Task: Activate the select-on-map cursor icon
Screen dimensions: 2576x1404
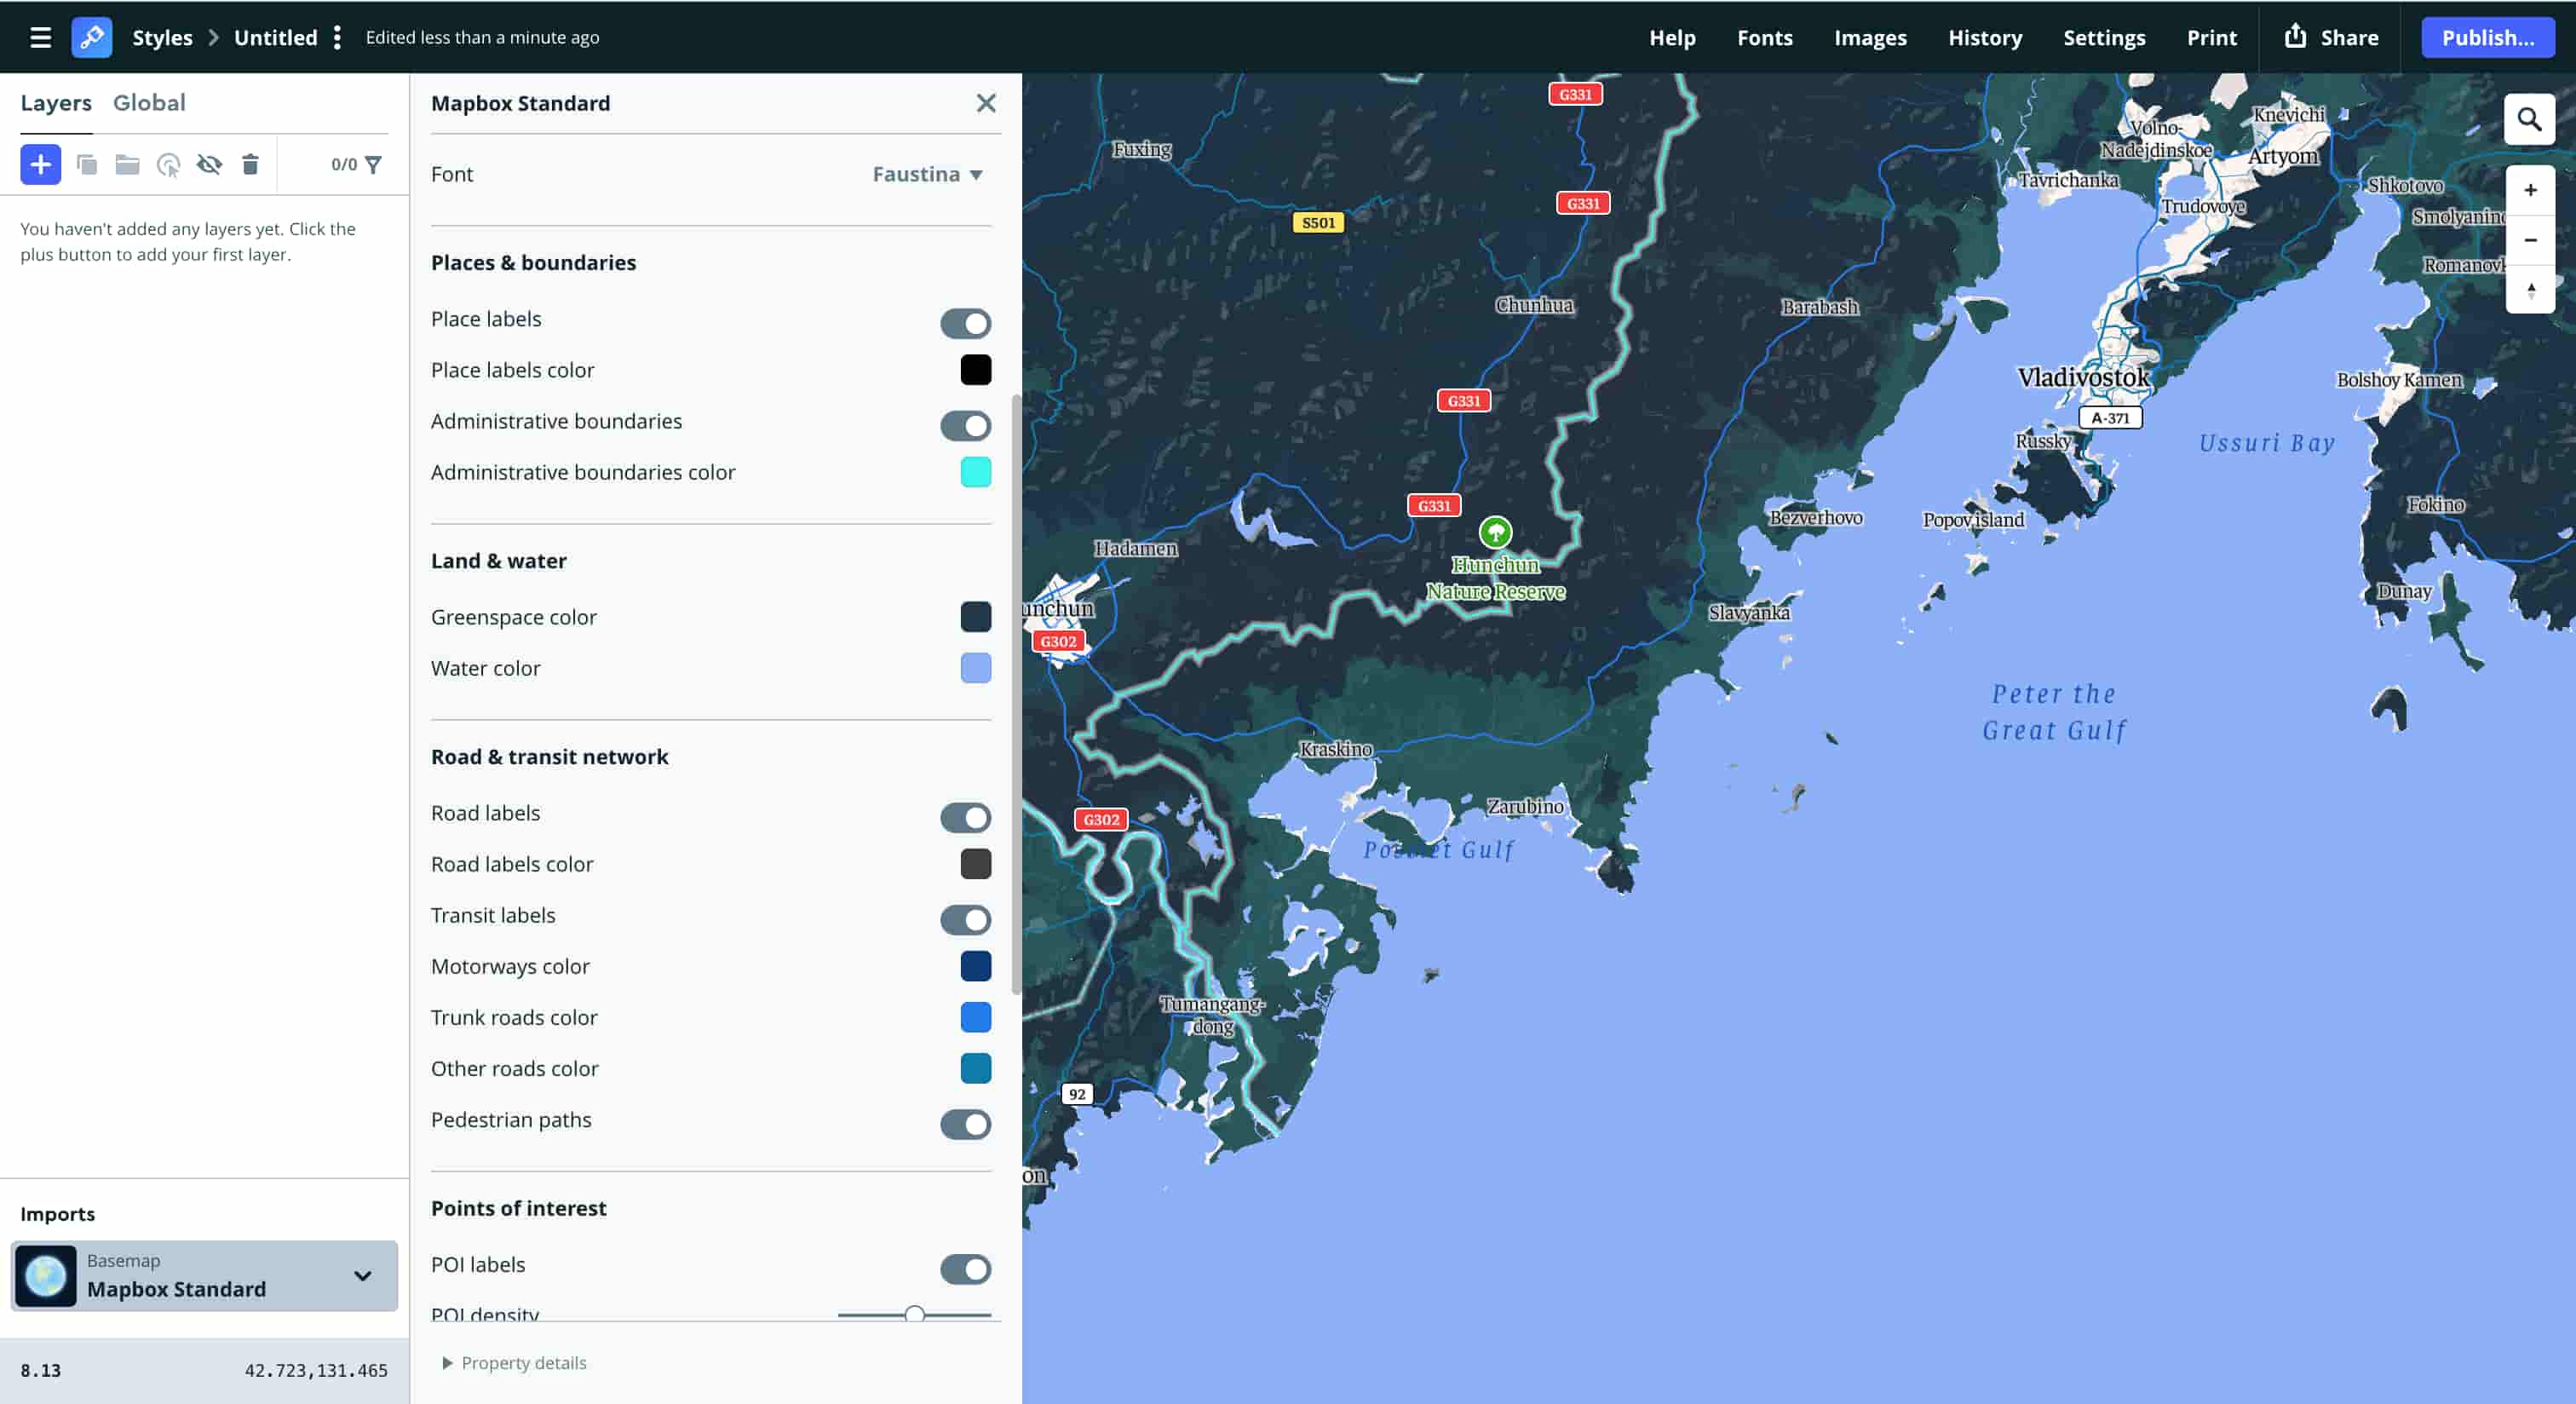Action: 168,164
